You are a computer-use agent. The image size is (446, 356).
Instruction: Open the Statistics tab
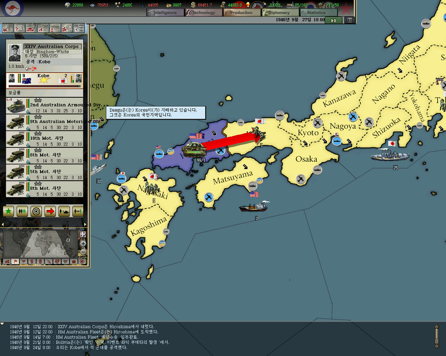pyautogui.click(x=318, y=13)
